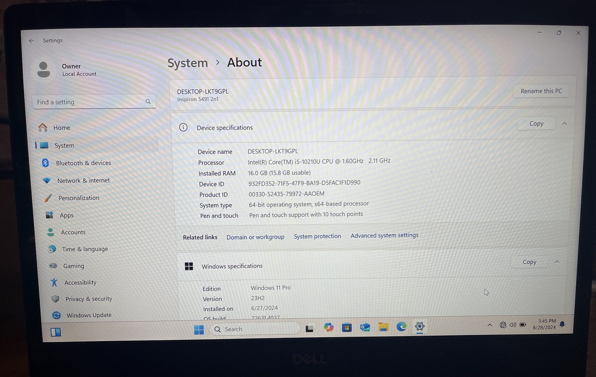Click the Home house icon in sidebar
Viewport: 596px width, 377px height.
click(43, 128)
